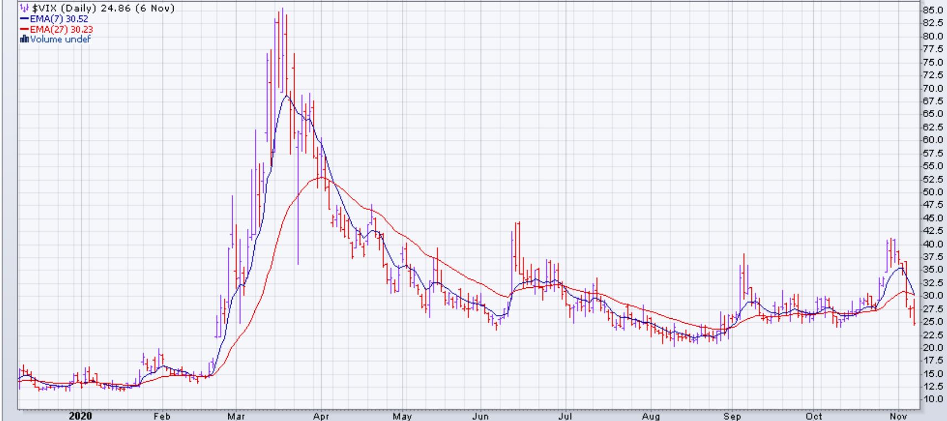Click the 10.0 price axis label
Image resolution: width=947 pixels, height=421 pixels.
point(932,399)
